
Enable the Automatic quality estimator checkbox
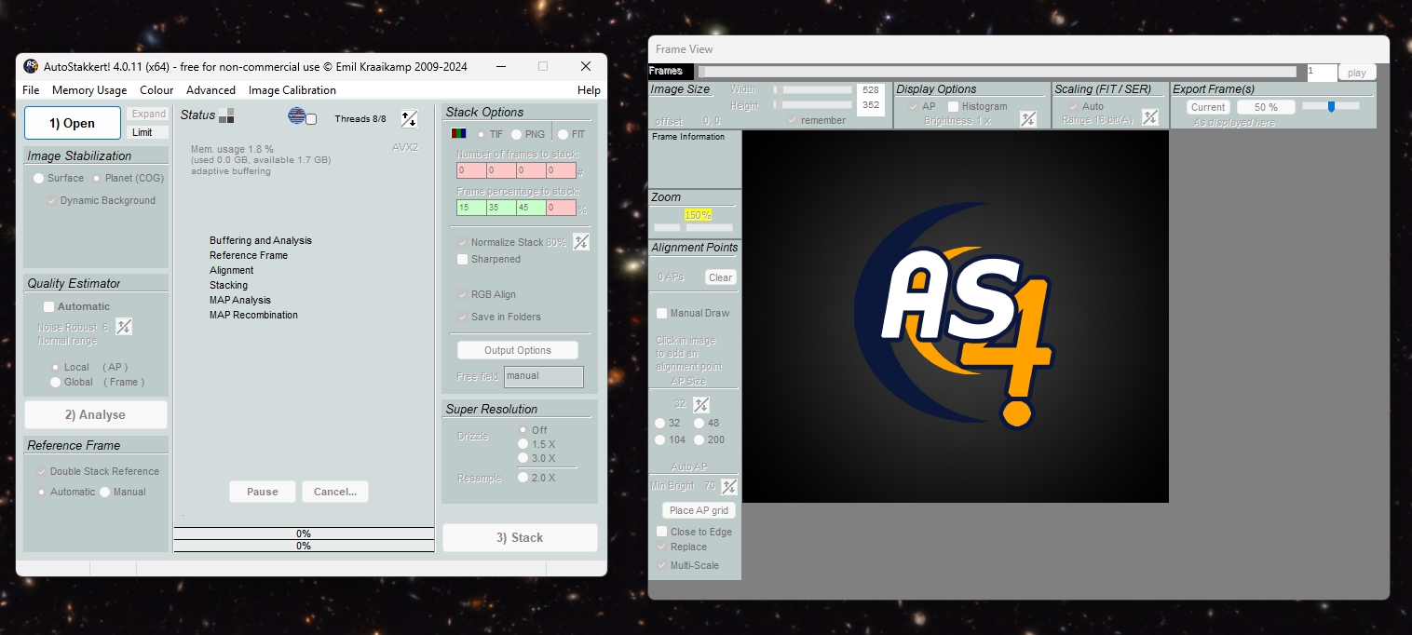click(x=48, y=306)
